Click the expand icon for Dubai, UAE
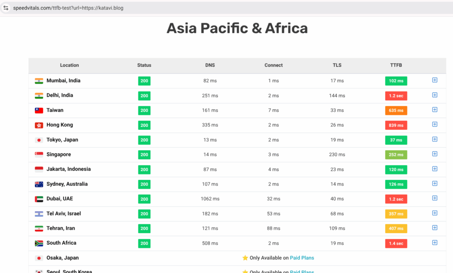453x273 pixels. click(x=434, y=198)
